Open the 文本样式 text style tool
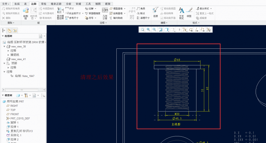266x143 pixels. 182,13
